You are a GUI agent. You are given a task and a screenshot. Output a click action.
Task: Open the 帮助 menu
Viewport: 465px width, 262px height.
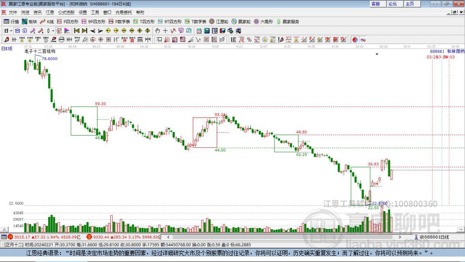(140, 12)
